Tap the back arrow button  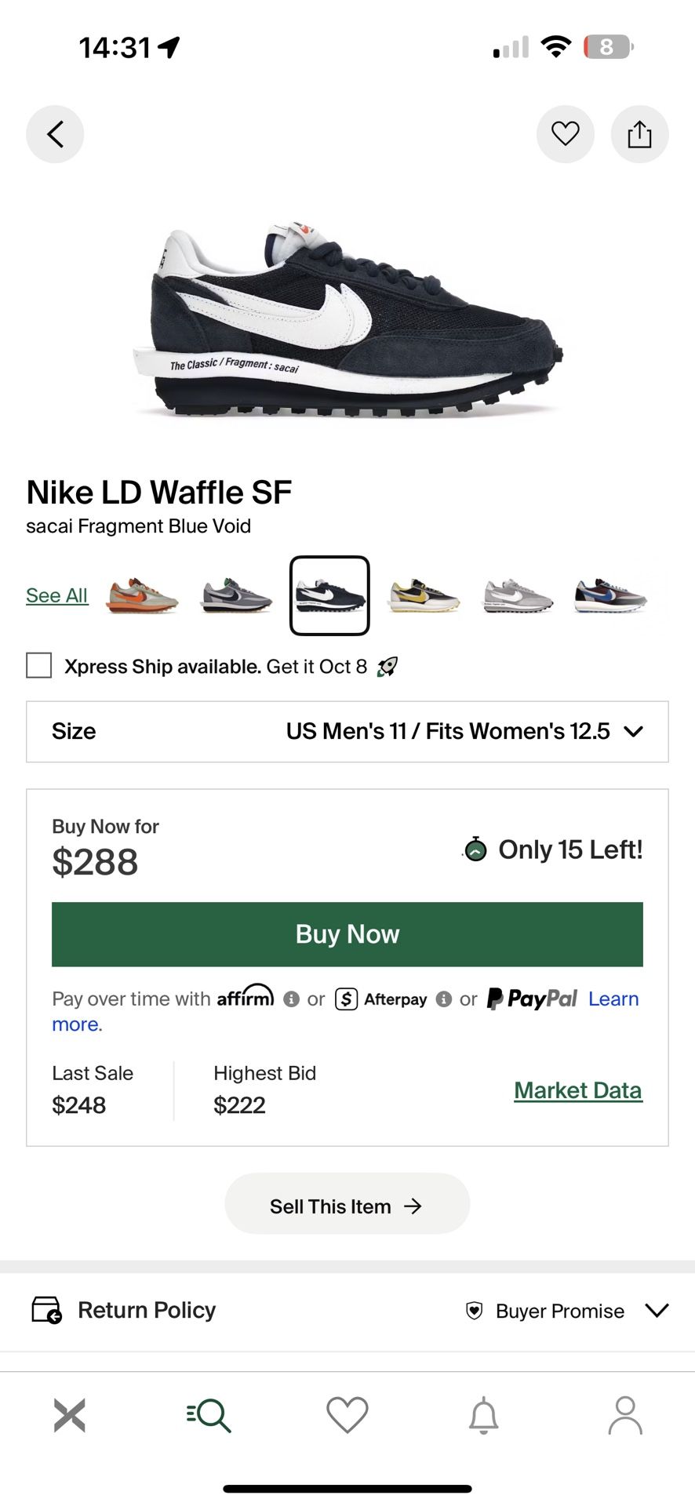[55, 134]
